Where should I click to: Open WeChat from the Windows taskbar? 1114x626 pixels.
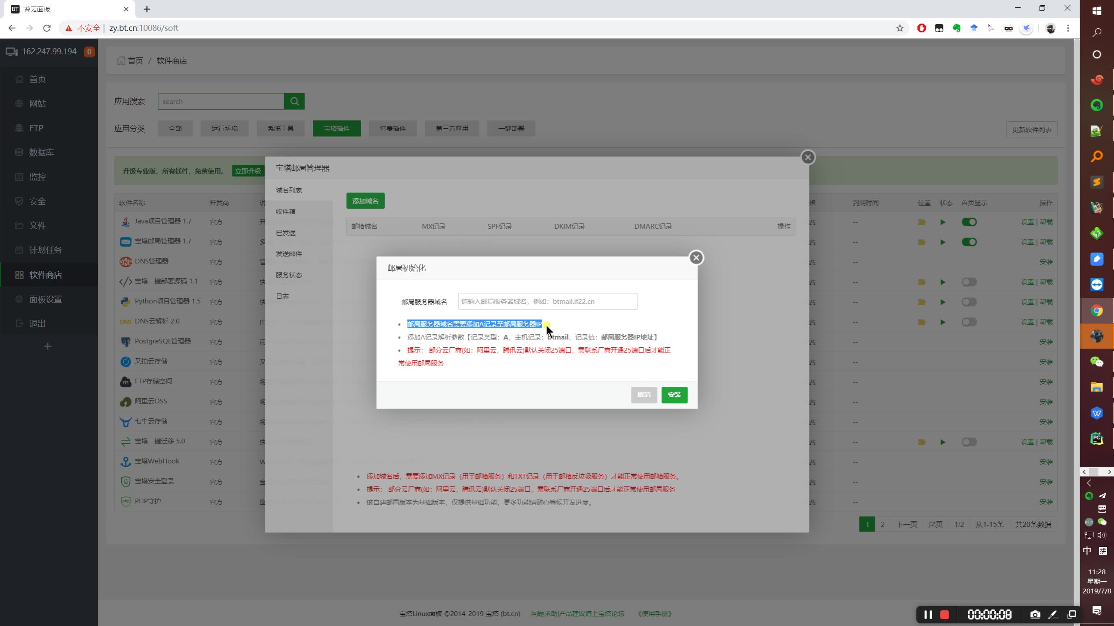point(1097,361)
